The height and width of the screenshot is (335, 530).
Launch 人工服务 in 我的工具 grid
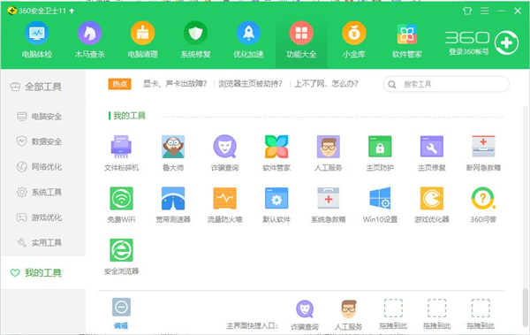(329, 153)
